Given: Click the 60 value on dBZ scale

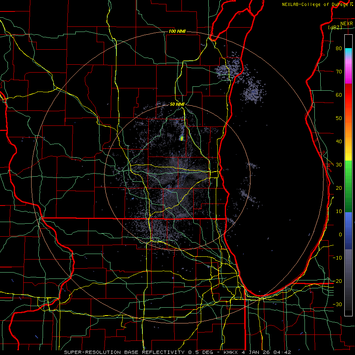Looking at the screenshot, I should tap(339, 95).
